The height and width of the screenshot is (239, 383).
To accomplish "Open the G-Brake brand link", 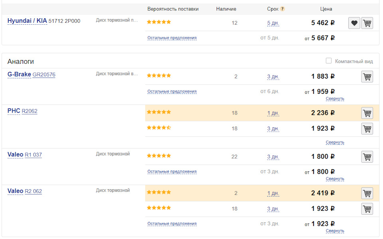I will click(19, 74).
